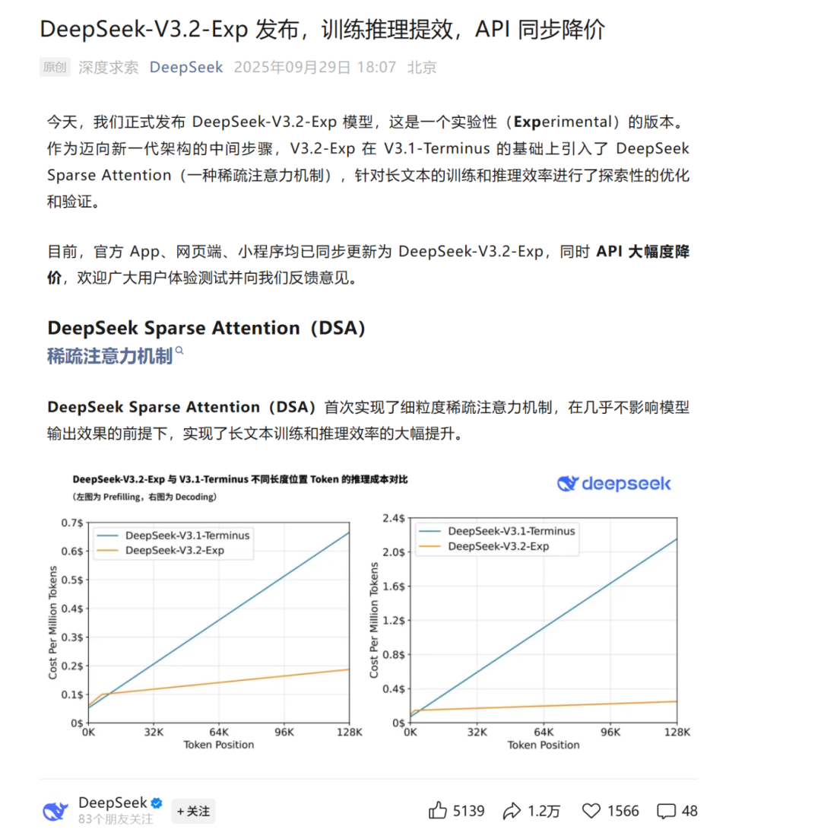Image resolution: width=821 pixels, height=836 pixels.
Task: Click the thumbs-up like icon
Action: pyautogui.click(x=437, y=811)
